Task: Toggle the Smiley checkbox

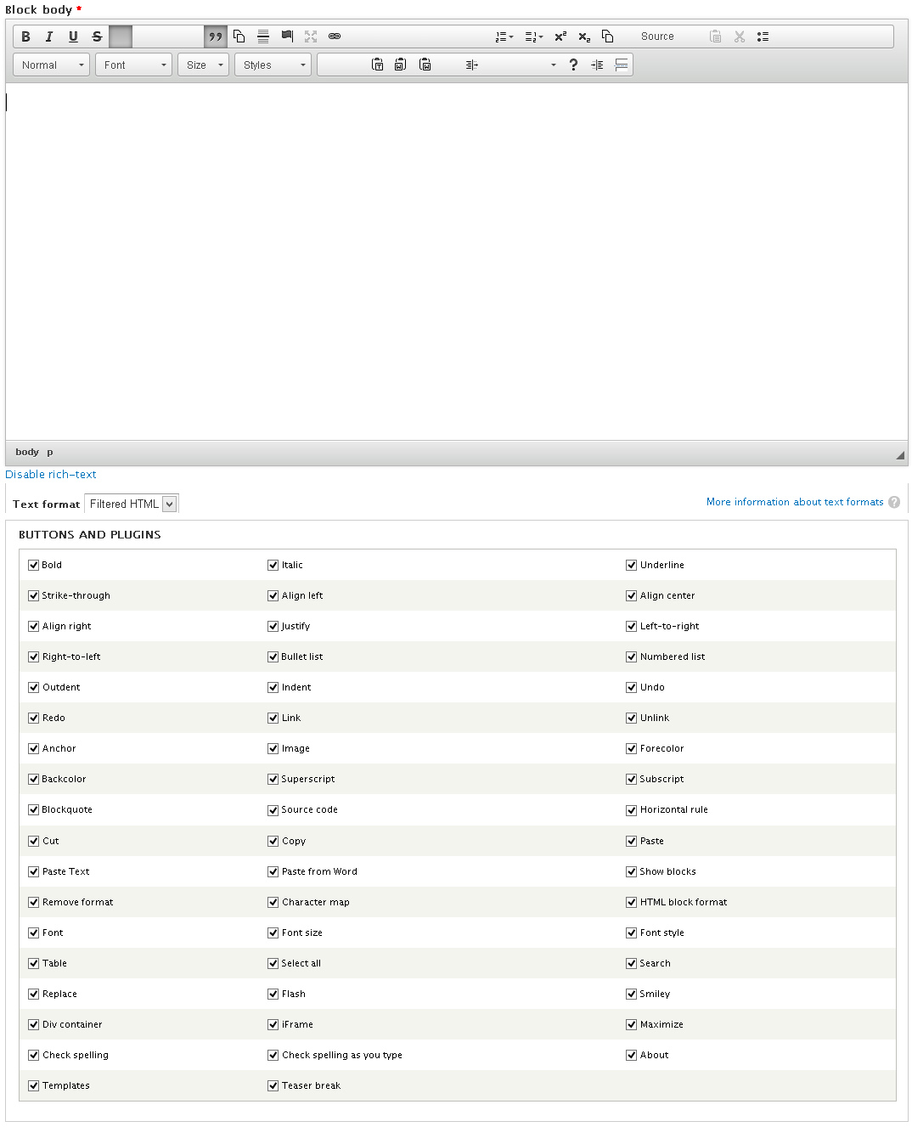Action: (x=632, y=994)
